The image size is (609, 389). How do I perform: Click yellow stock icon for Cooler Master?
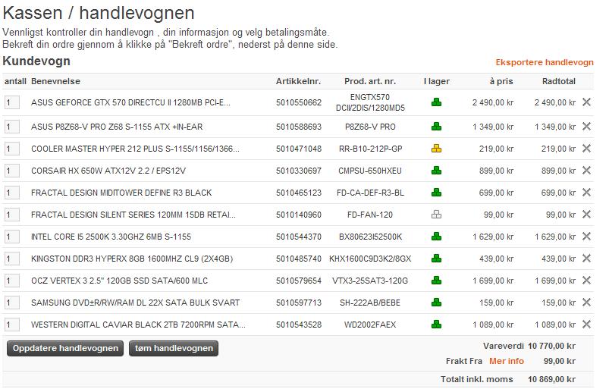437,149
